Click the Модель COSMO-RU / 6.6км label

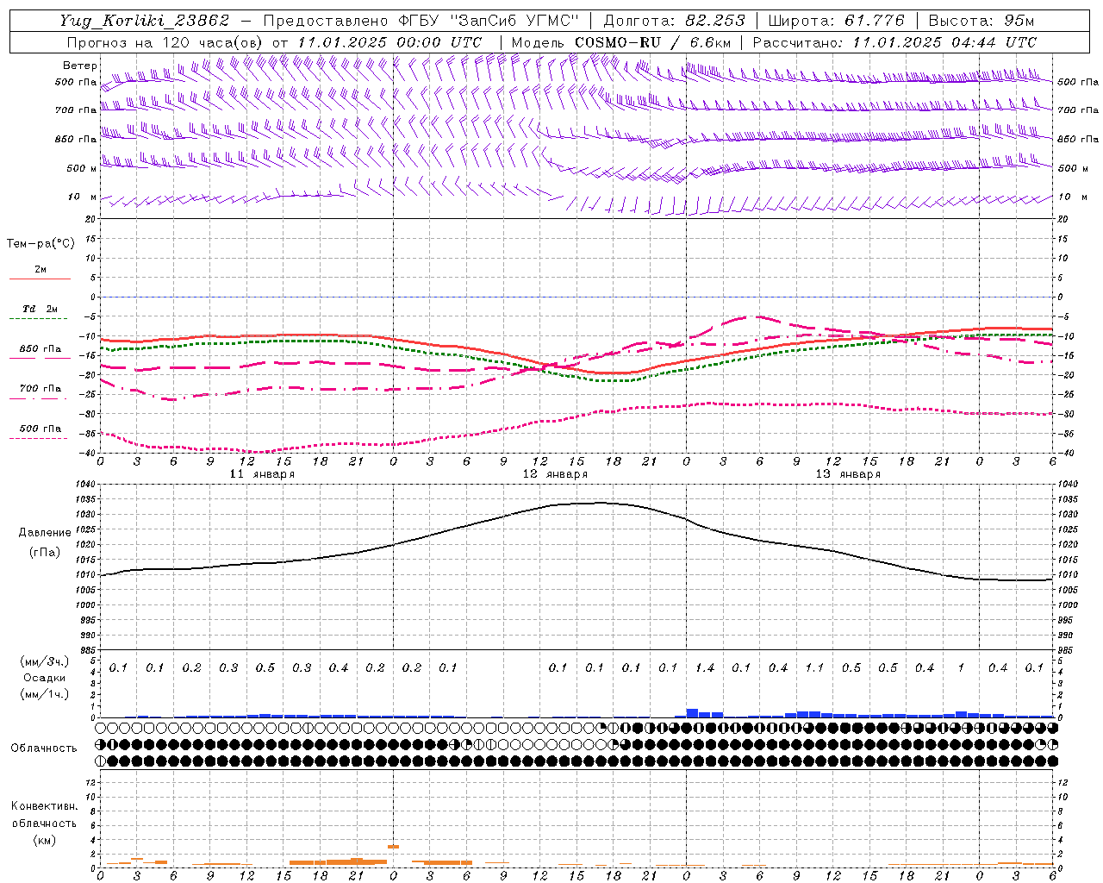click(621, 42)
